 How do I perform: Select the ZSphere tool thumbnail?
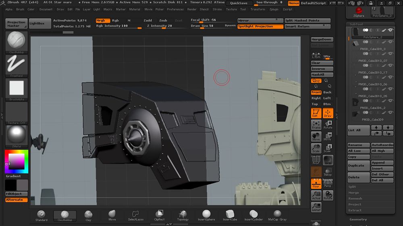coord(359,12)
